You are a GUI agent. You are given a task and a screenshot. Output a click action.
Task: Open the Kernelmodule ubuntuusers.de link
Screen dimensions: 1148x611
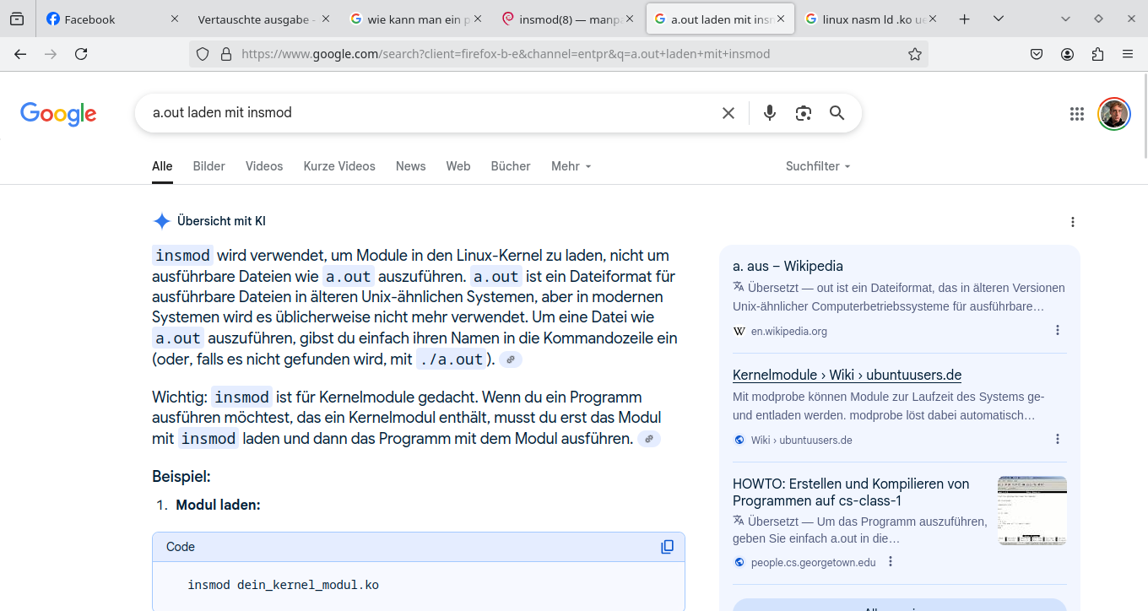point(846,375)
